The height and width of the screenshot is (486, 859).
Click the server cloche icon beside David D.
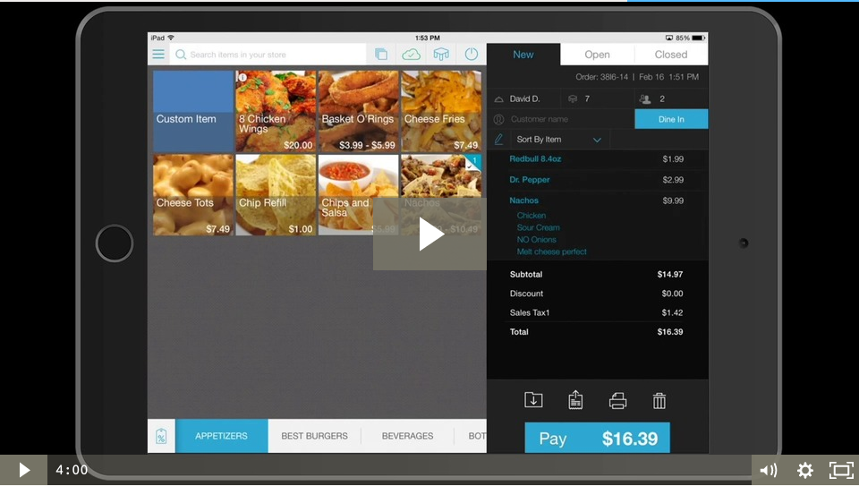tap(498, 99)
